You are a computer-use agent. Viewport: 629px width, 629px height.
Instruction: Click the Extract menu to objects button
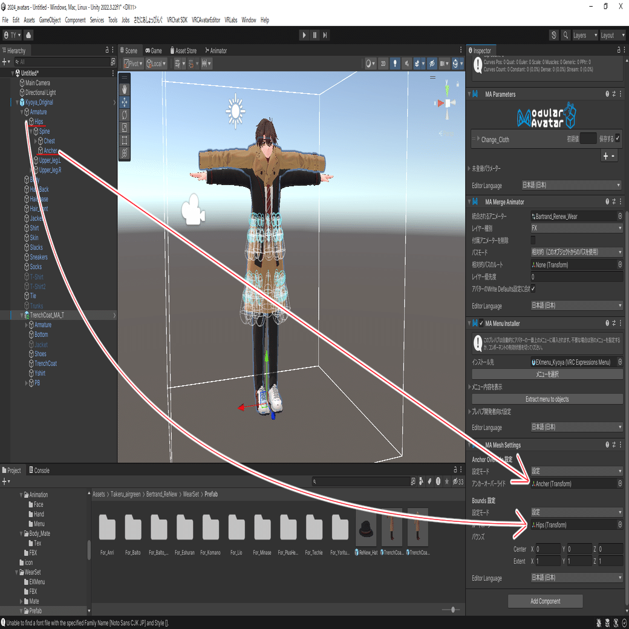coord(547,399)
